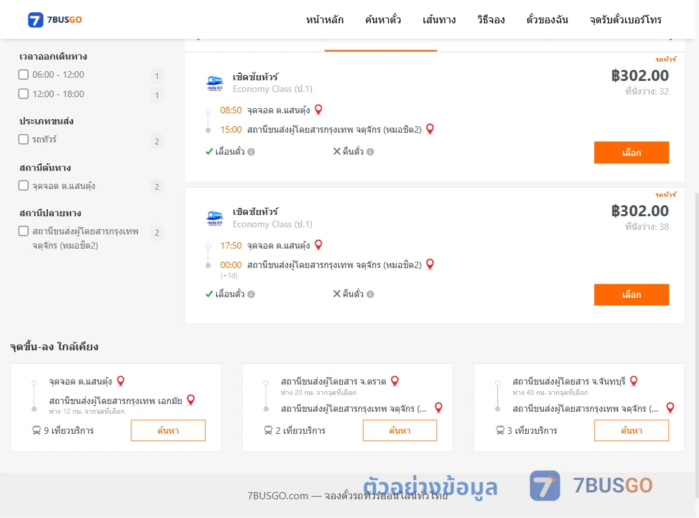Select the 17:50 trip with เลือก button
Image resolution: width=699 pixels, height=518 pixels.
[631, 295]
